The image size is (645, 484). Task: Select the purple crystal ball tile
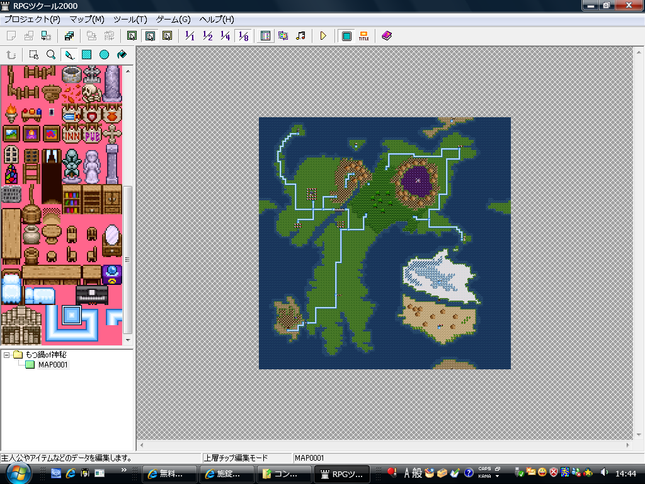(112, 275)
